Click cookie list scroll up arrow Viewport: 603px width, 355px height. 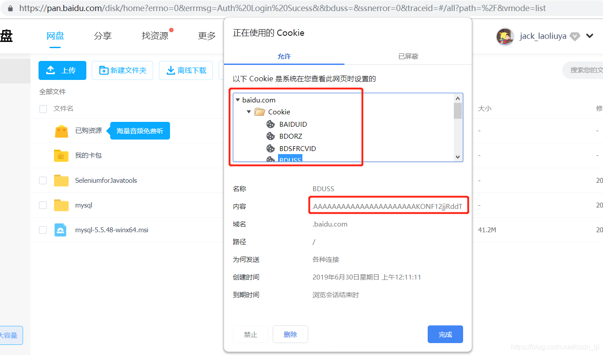pos(458,98)
